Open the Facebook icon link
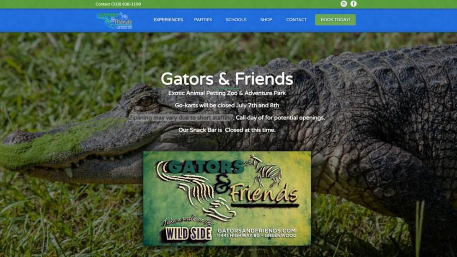 click(354, 4)
